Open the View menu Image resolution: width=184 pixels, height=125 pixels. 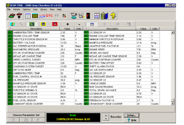click(52, 9)
